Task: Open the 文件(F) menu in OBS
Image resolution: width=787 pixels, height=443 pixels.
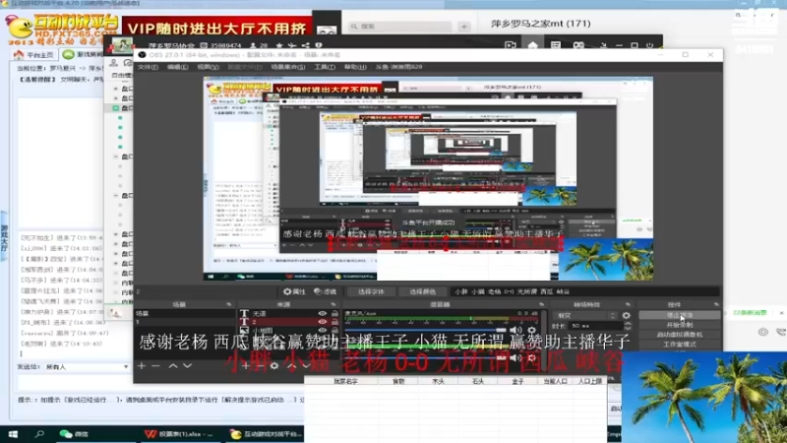Action: tap(149, 67)
